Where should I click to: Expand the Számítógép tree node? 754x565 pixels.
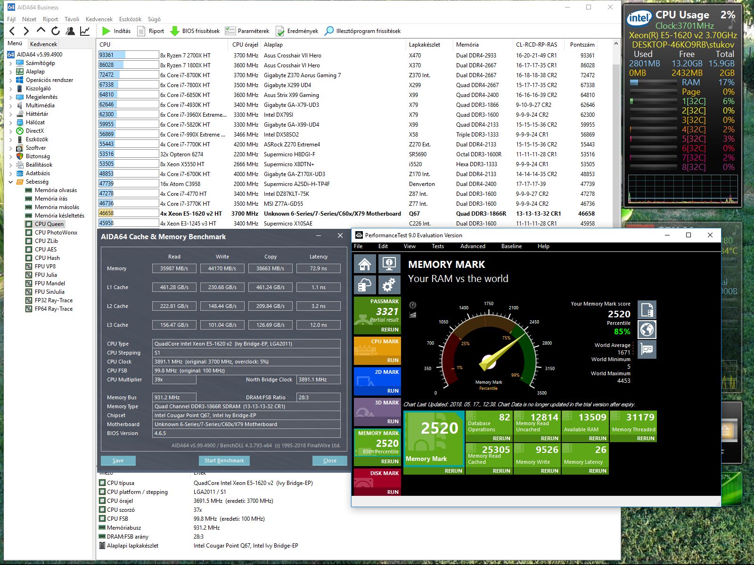point(11,63)
